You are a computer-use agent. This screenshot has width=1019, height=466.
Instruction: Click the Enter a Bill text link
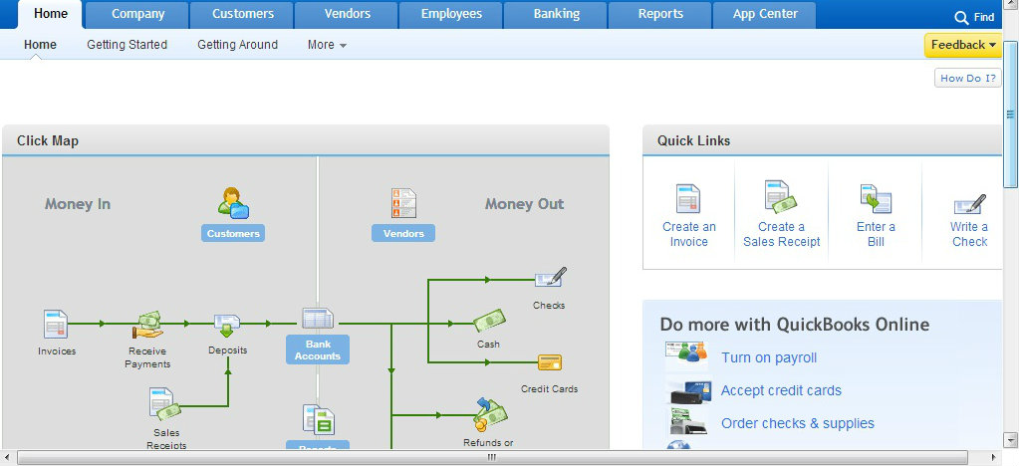(876, 234)
